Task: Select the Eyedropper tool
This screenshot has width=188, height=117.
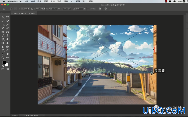Action: (7, 25)
